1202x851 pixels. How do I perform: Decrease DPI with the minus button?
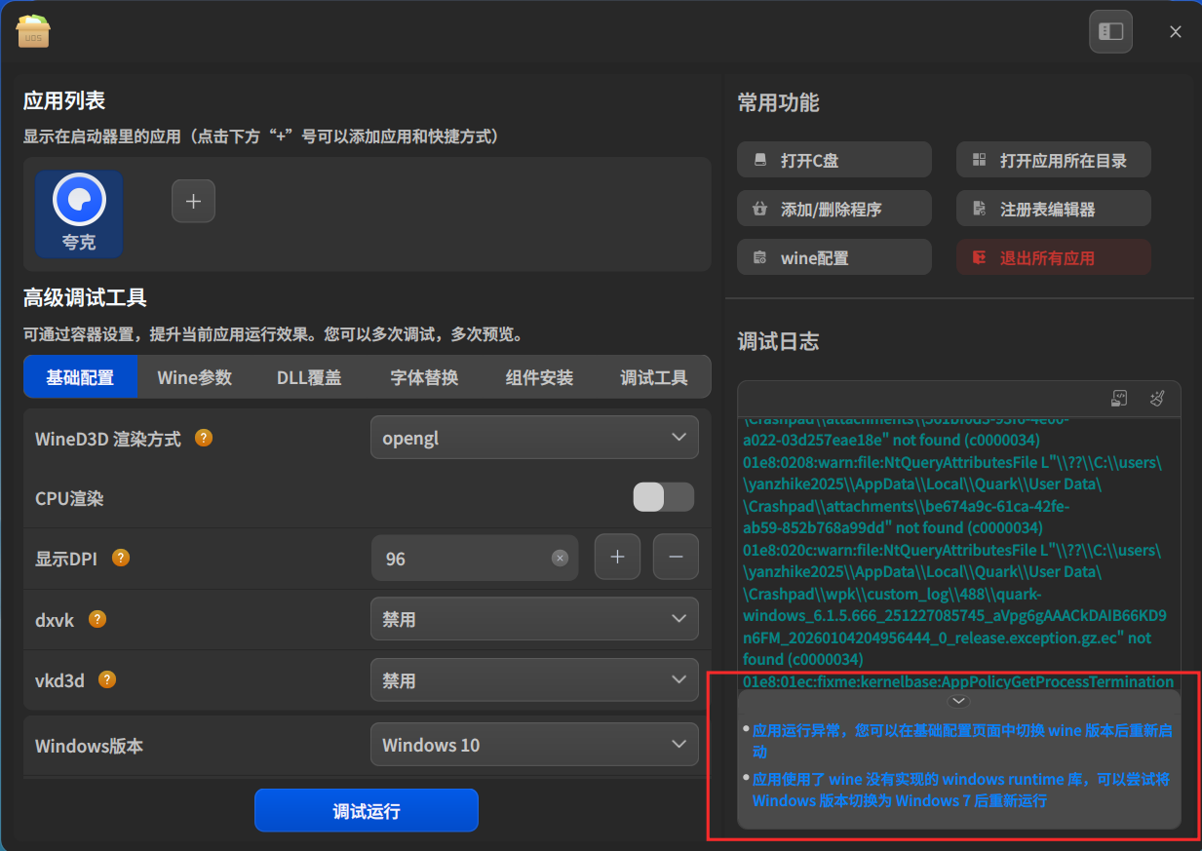click(x=676, y=558)
